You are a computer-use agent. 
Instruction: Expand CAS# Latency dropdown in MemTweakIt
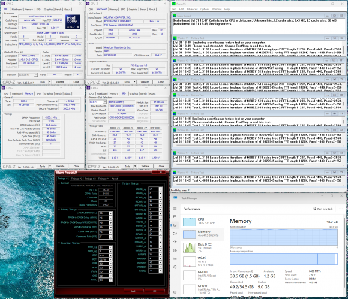point(110,213)
